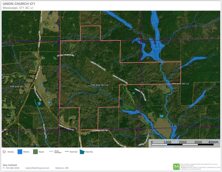Click the Skip Holifield contact name

[9, 165]
